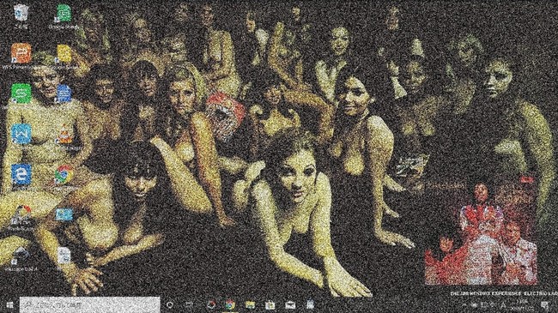Open Google Chrome from the taskbar

(230, 304)
